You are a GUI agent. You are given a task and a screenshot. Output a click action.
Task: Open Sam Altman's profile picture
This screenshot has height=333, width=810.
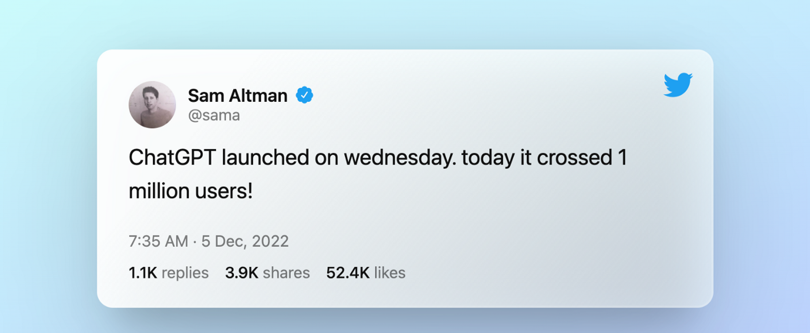152,105
